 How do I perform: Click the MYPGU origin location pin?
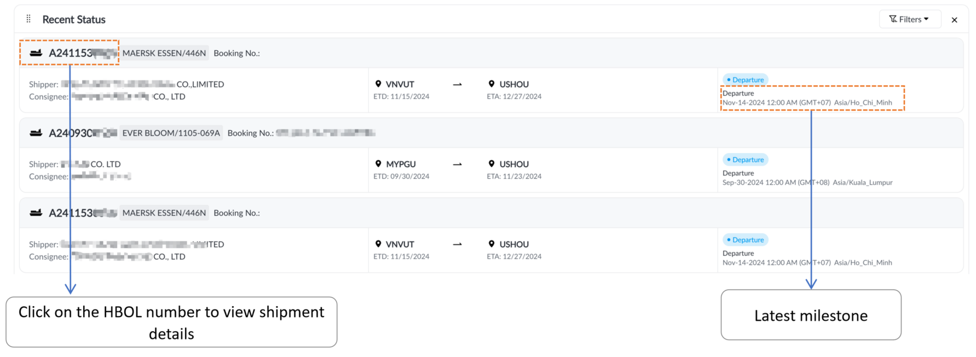click(378, 163)
